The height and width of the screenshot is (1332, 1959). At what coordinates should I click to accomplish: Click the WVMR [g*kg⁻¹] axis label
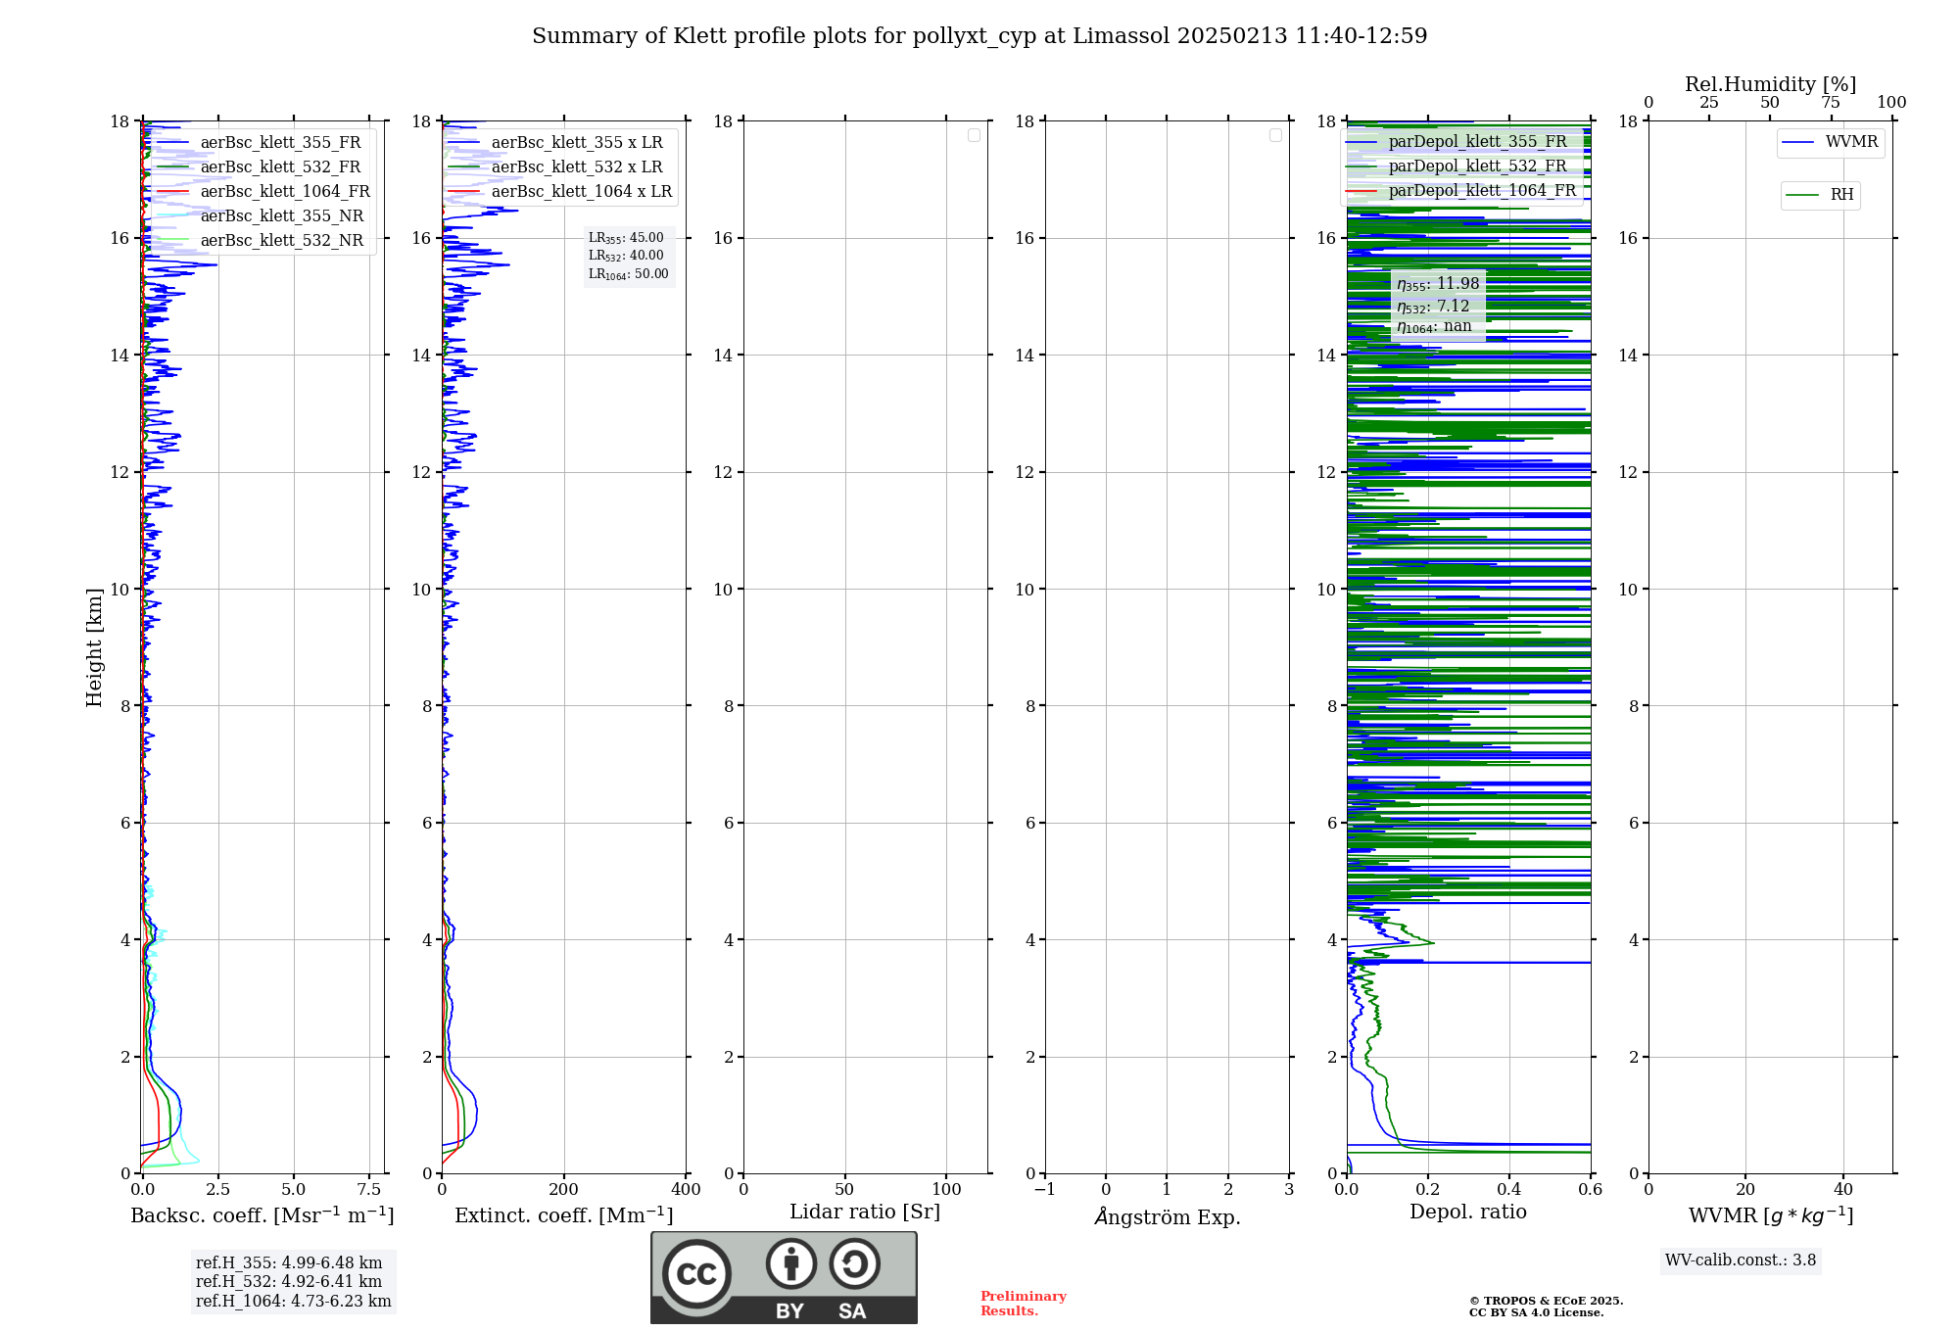1771,1215
